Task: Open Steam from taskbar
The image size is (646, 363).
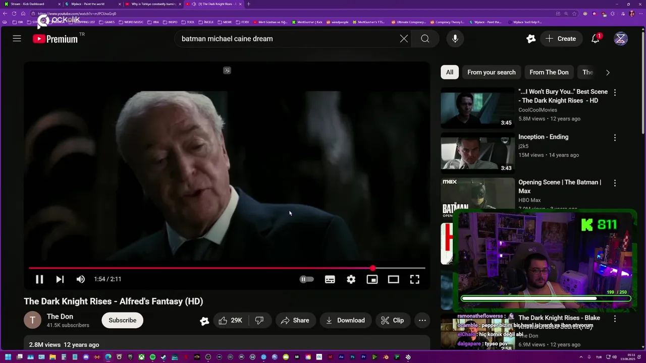Action: point(164,357)
